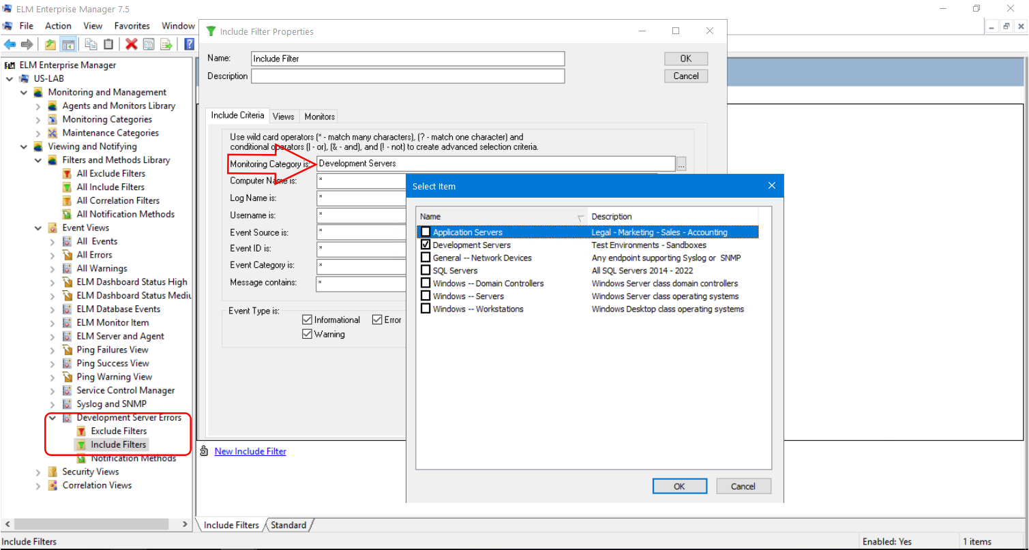Collapse the Monitoring and Management node

[24, 92]
